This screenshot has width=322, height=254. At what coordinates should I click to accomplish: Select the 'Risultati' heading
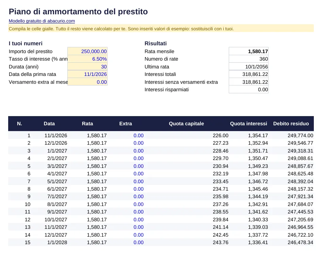coord(156,43)
